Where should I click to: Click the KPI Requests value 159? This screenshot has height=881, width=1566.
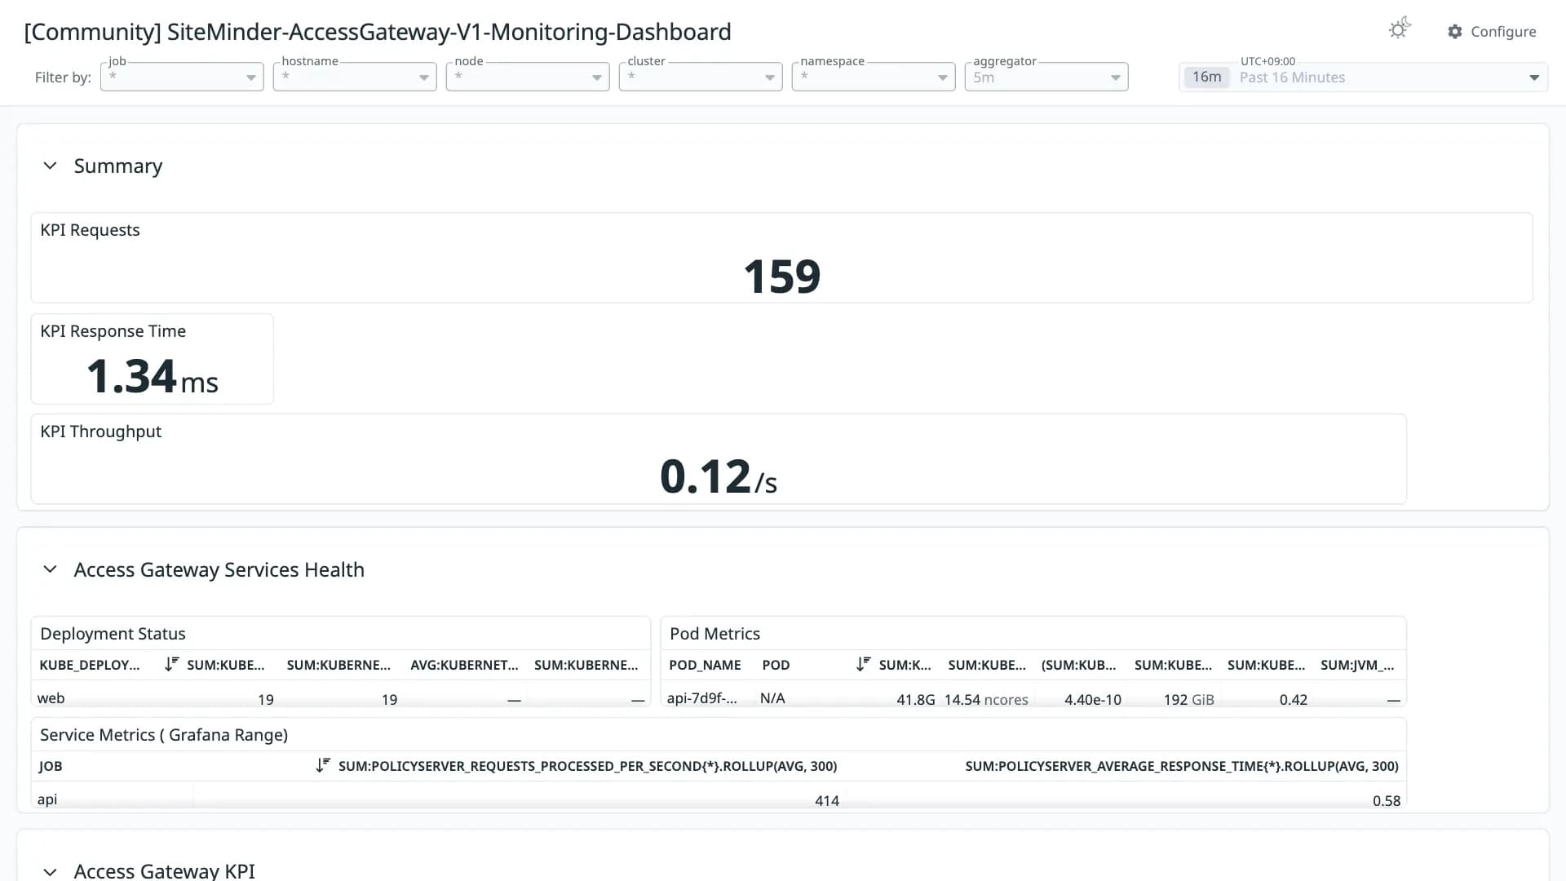point(781,277)
